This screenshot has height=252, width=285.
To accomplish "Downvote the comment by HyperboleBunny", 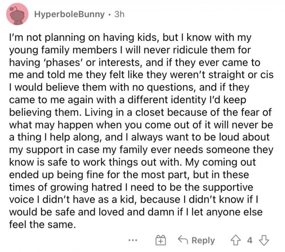I will pos(264,241).
